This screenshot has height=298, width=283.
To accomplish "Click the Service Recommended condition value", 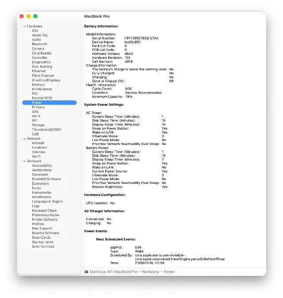I will 143,93.
